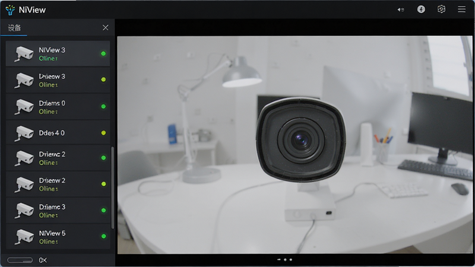Select the Driemc 3 camera row
The width and height of the screenshot is (475, 267).
click(58, 211)
